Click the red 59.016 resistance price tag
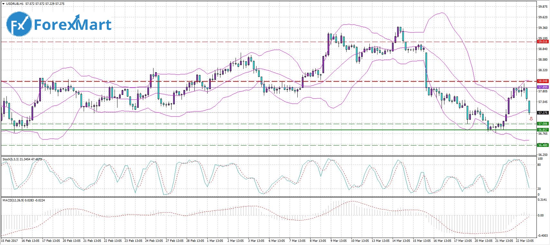The width and height of the screenshot is (550, 245). point(543,42)
